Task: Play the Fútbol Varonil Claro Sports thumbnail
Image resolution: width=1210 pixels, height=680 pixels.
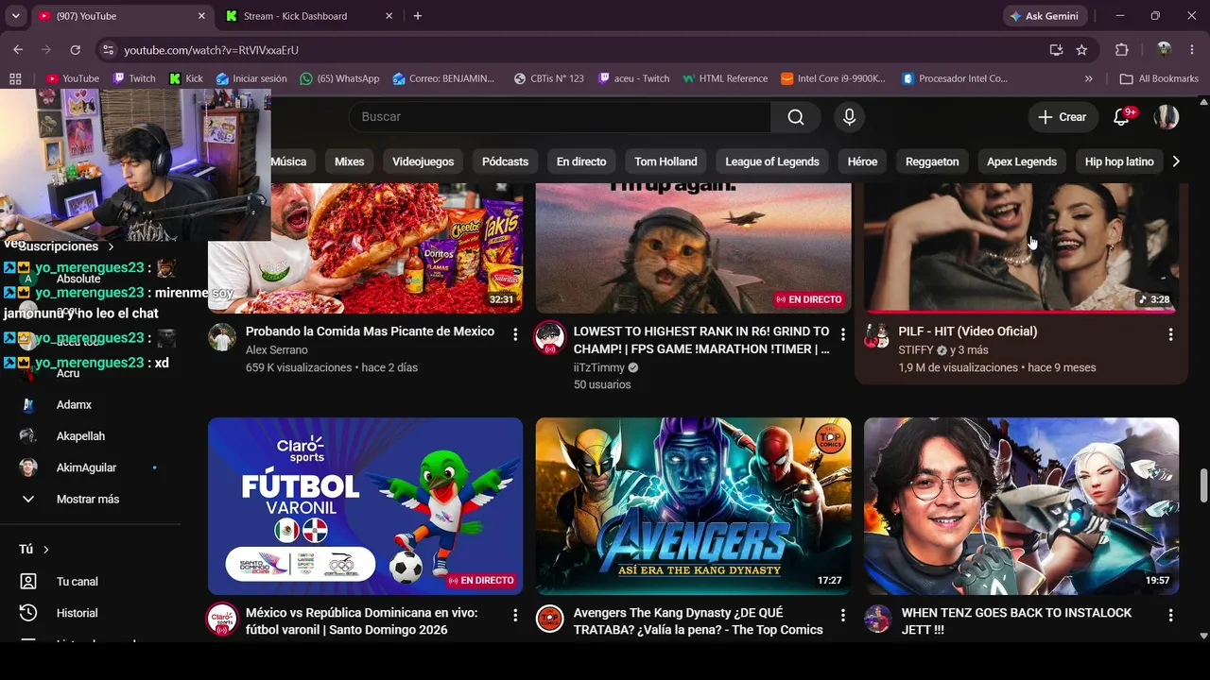Action: (x=365, y=506)
